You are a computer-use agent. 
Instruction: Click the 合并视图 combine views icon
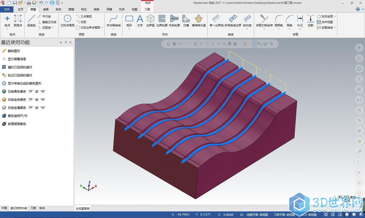click(x=319, y=22)
